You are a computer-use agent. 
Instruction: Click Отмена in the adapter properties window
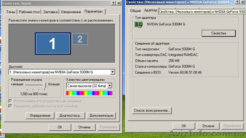[208, 126]
